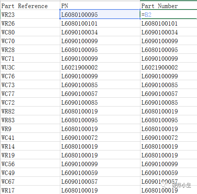Image resolution: width=197 pixels, height=194 pixels.
Task: Click Part Number column value in WC72 row
Action: 168,102
